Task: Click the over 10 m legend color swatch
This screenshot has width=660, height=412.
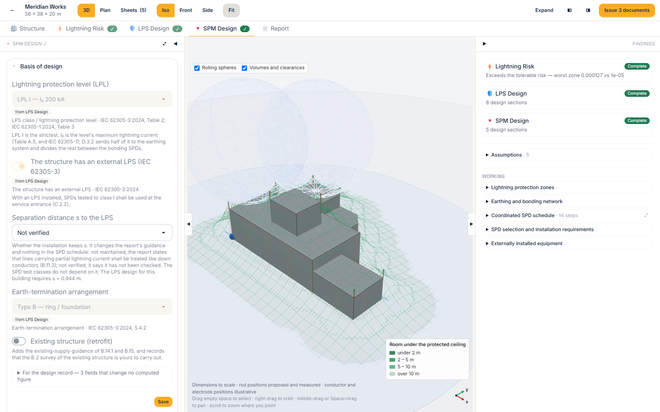Action: (x=392, y=374)
